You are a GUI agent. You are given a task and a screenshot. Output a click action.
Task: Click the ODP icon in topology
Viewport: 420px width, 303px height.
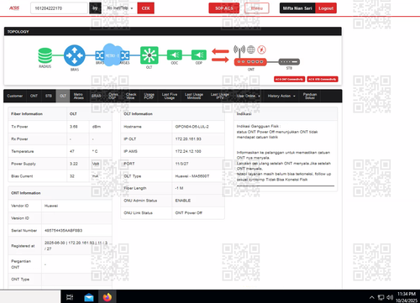199,55
